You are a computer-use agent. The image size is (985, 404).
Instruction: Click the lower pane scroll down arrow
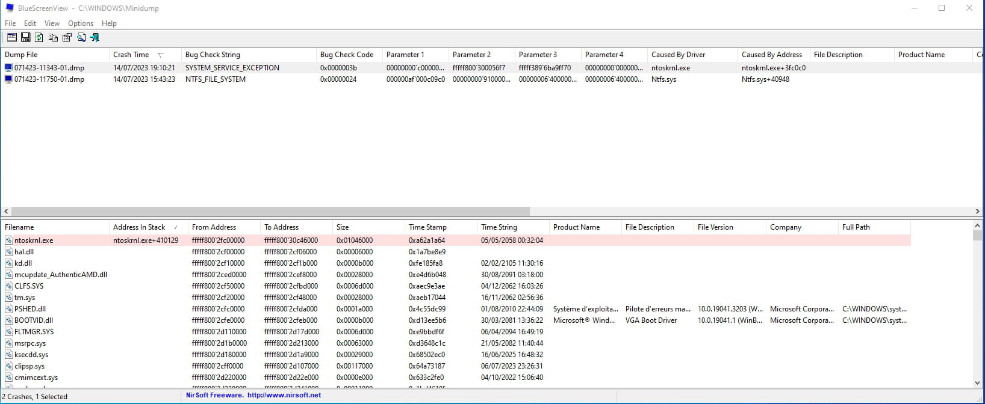pyautogui.click(x=977, y=382)
